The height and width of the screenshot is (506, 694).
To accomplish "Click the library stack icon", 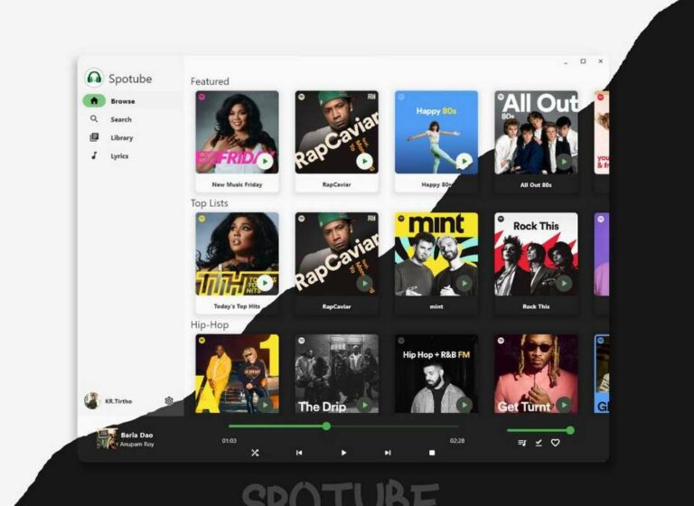I will [94, 137].
